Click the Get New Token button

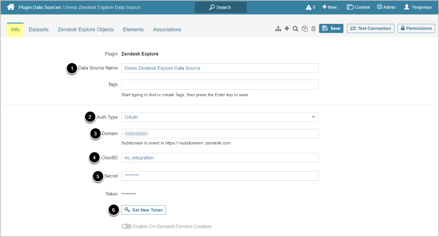(x=144, y=210)
